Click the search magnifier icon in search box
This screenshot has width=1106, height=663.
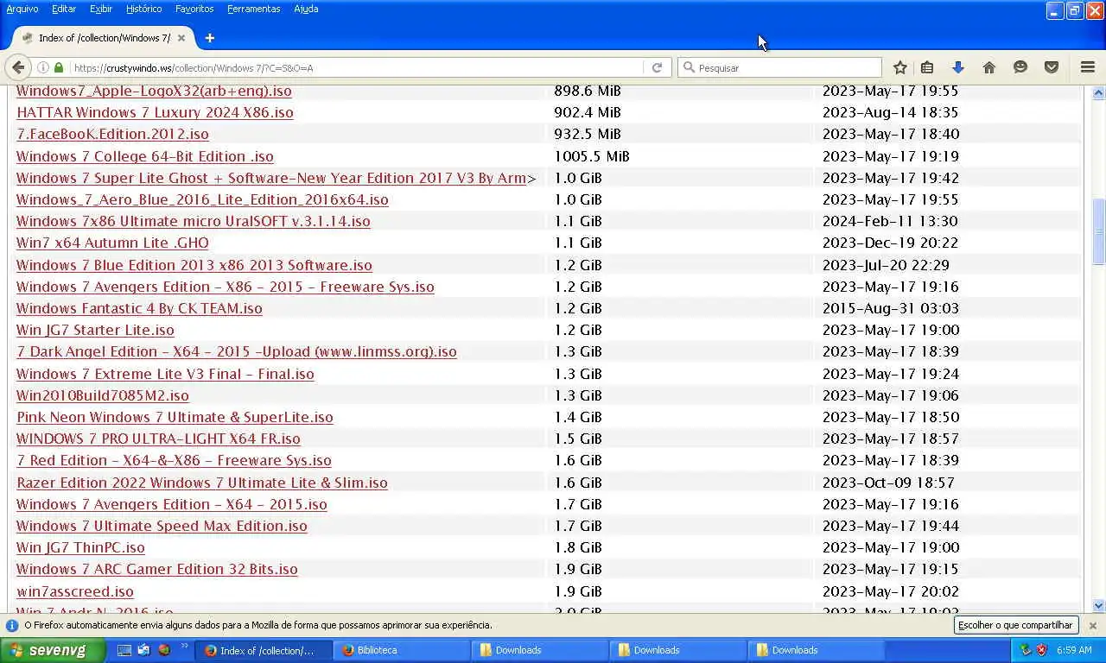(x=689, y=67)
